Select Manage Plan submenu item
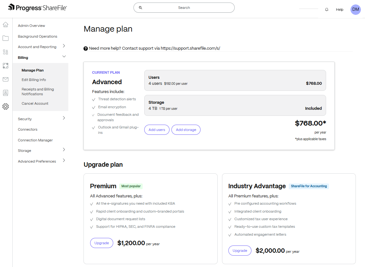Screen dimensions: 365x267 pos(33,70)
